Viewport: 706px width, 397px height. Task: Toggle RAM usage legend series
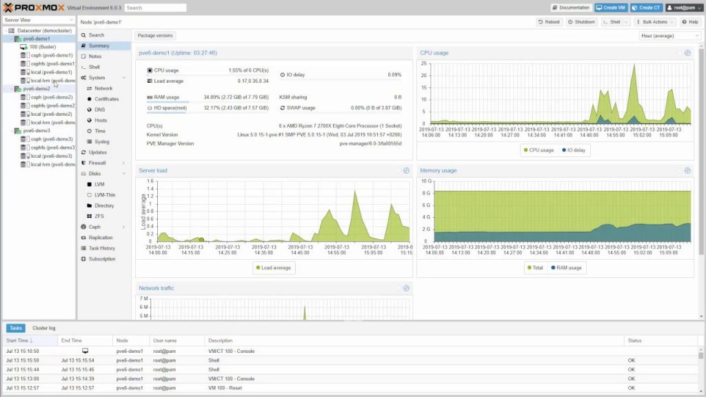tap(565, 267)
